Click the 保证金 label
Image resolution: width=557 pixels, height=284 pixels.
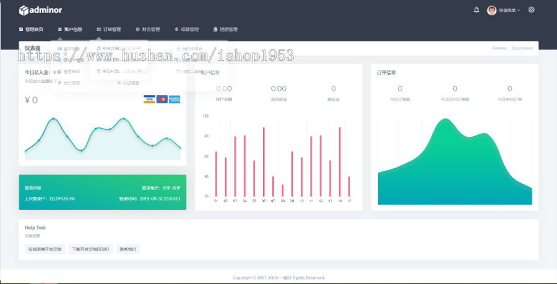(334, 100)
